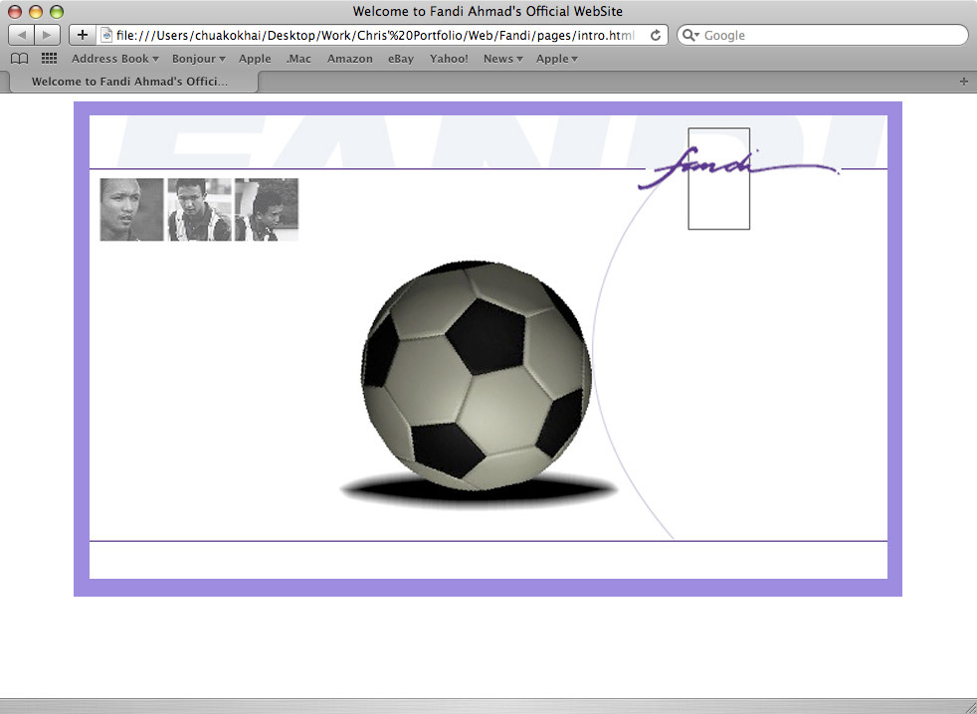This screenshot has height=714, width=977.
Task: Click the Google search field
Action: pyautogui.click(x=823, y=36)
